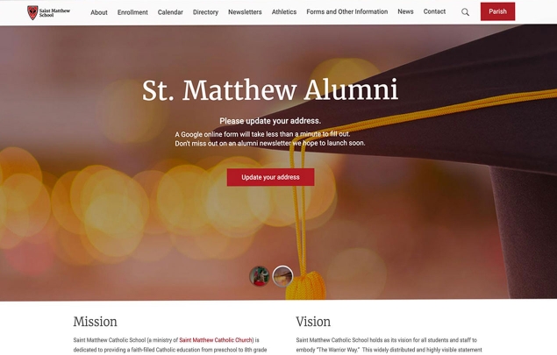This screenshot has width=557, height=355.
Task: Click the St. Matthew Alumni headline
Action: pyautogui.click(x=270, y=89)
